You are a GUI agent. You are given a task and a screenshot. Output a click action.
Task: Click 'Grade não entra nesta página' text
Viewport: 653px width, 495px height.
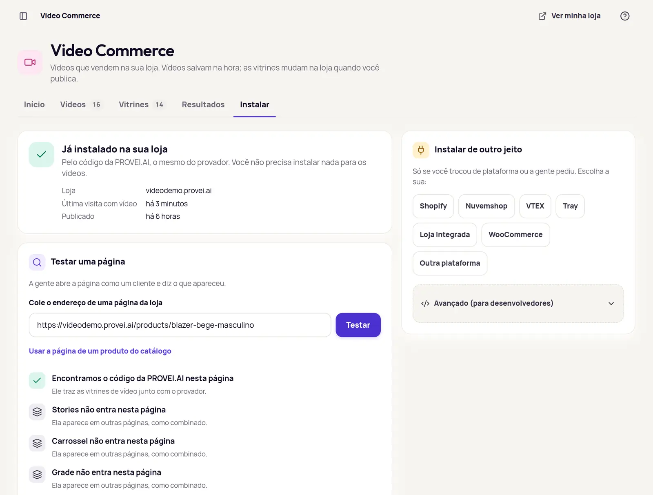point(107,473)
